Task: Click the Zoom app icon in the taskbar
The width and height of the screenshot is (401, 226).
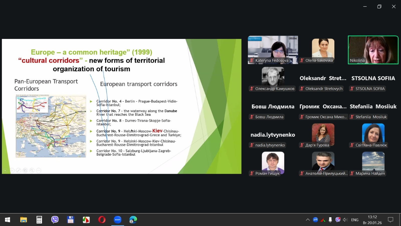Action: coord(118,220)
